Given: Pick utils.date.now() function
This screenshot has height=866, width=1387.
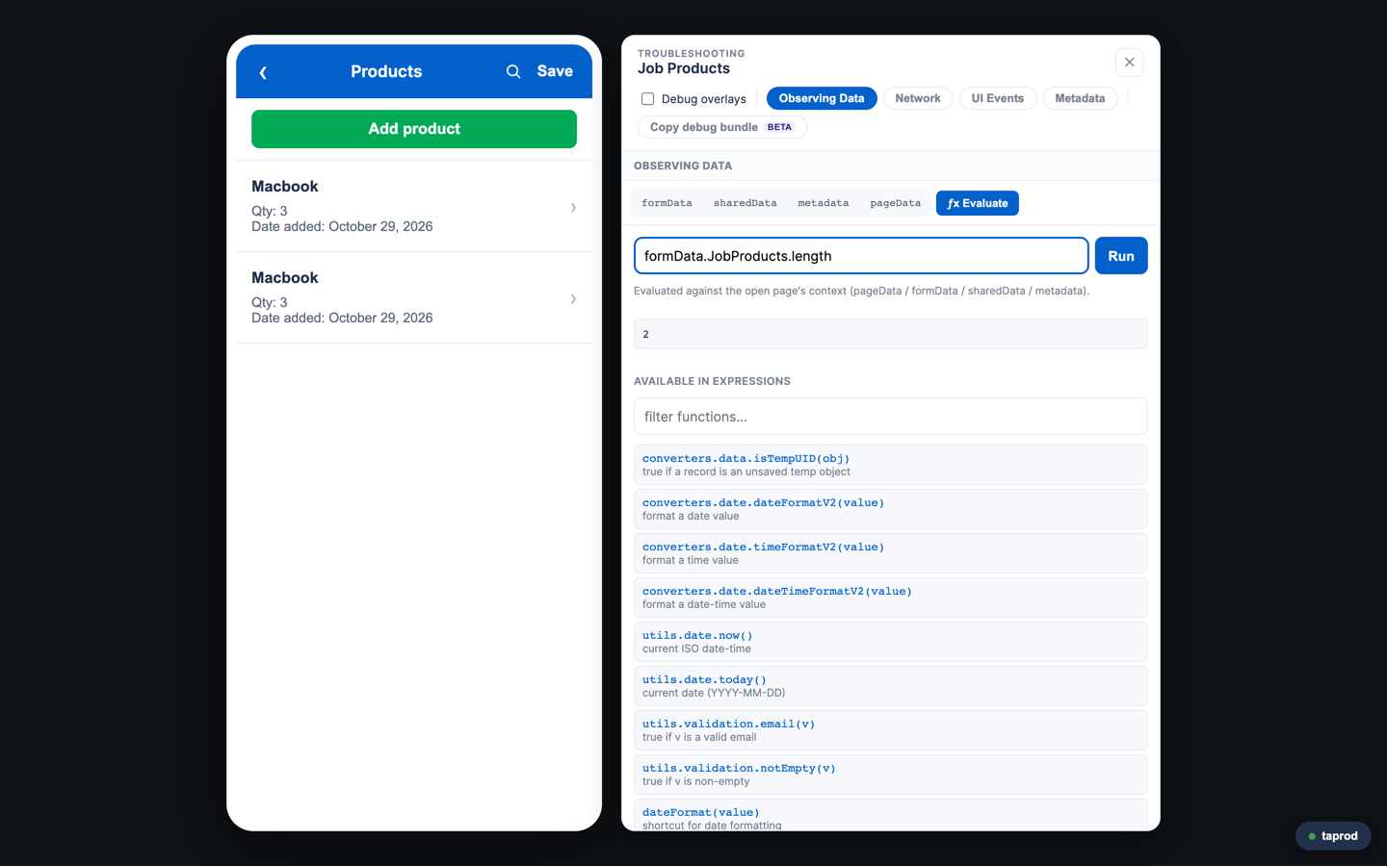Looking at the screenshot, I should pyautogui.click(x=891, y=642).
